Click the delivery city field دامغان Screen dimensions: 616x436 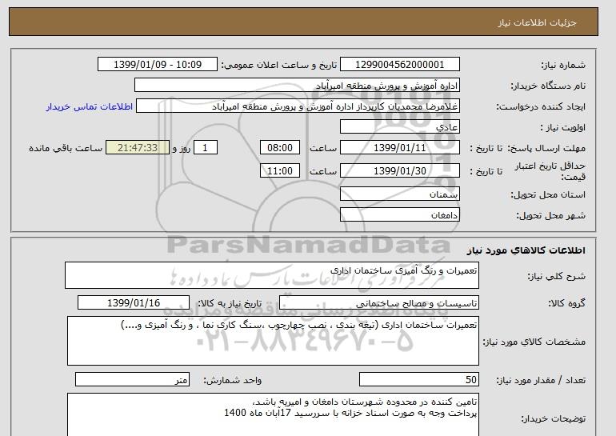pyautogui.click(x=399, y=215)
